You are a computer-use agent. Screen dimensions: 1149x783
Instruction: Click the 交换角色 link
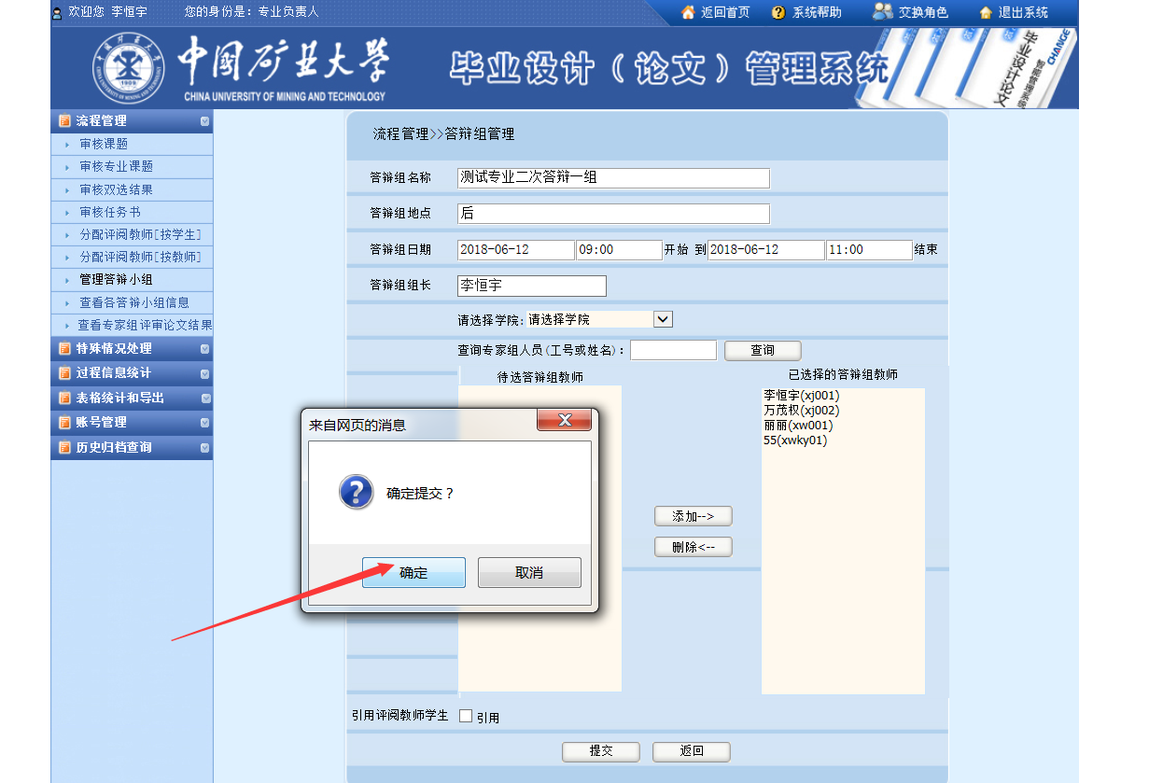pyautogui.click(x=923, y=12)
